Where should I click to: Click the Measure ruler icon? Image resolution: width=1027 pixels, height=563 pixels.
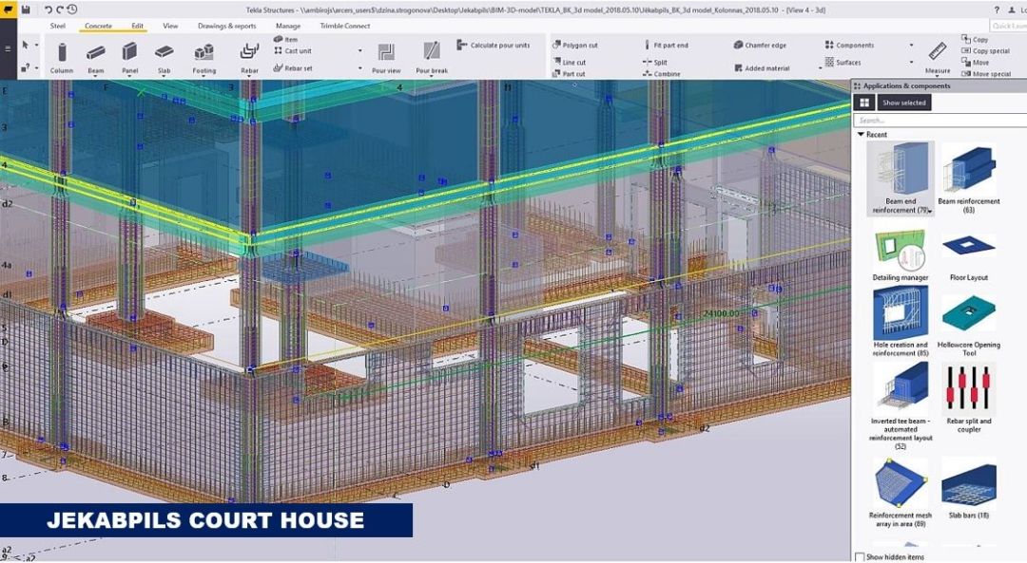click(x=938, y=52)
